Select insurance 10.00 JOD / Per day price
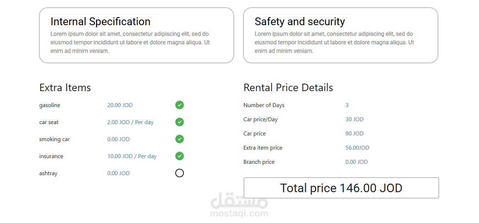 [x=132, y=156]
